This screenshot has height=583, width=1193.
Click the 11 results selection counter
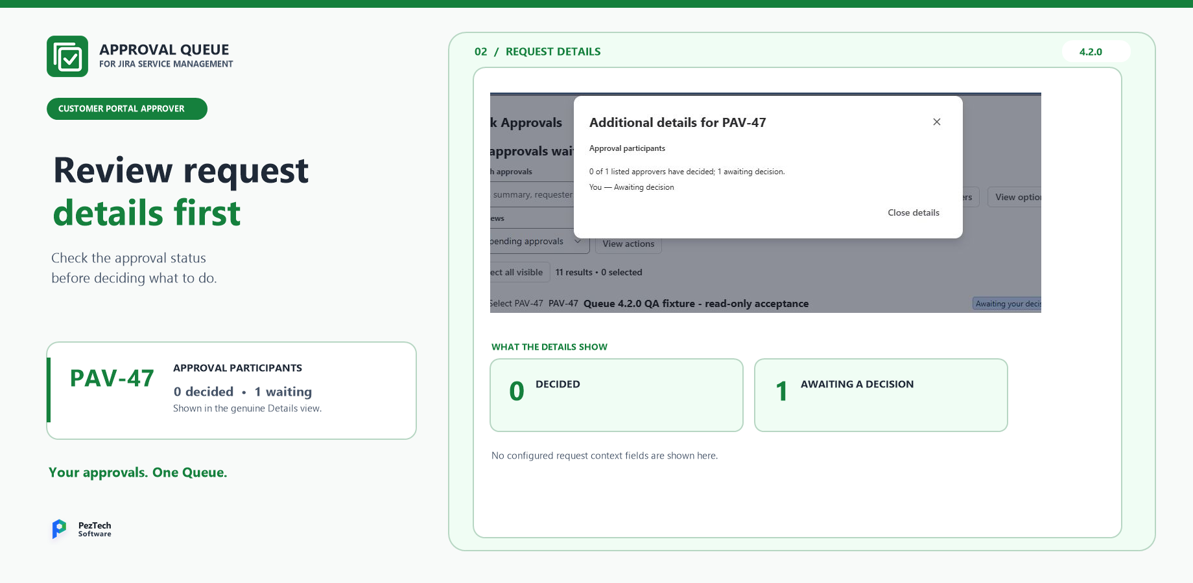click(598, 272)
